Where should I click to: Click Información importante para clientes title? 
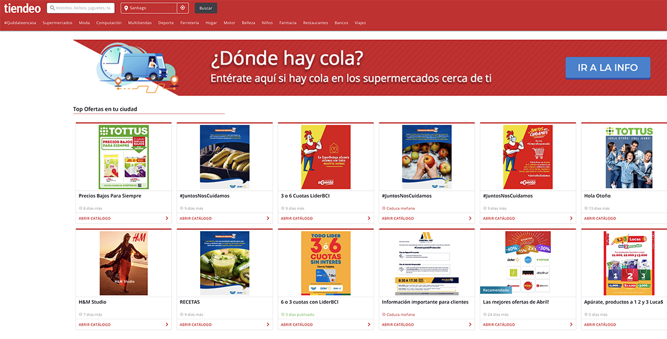point(425,302)
